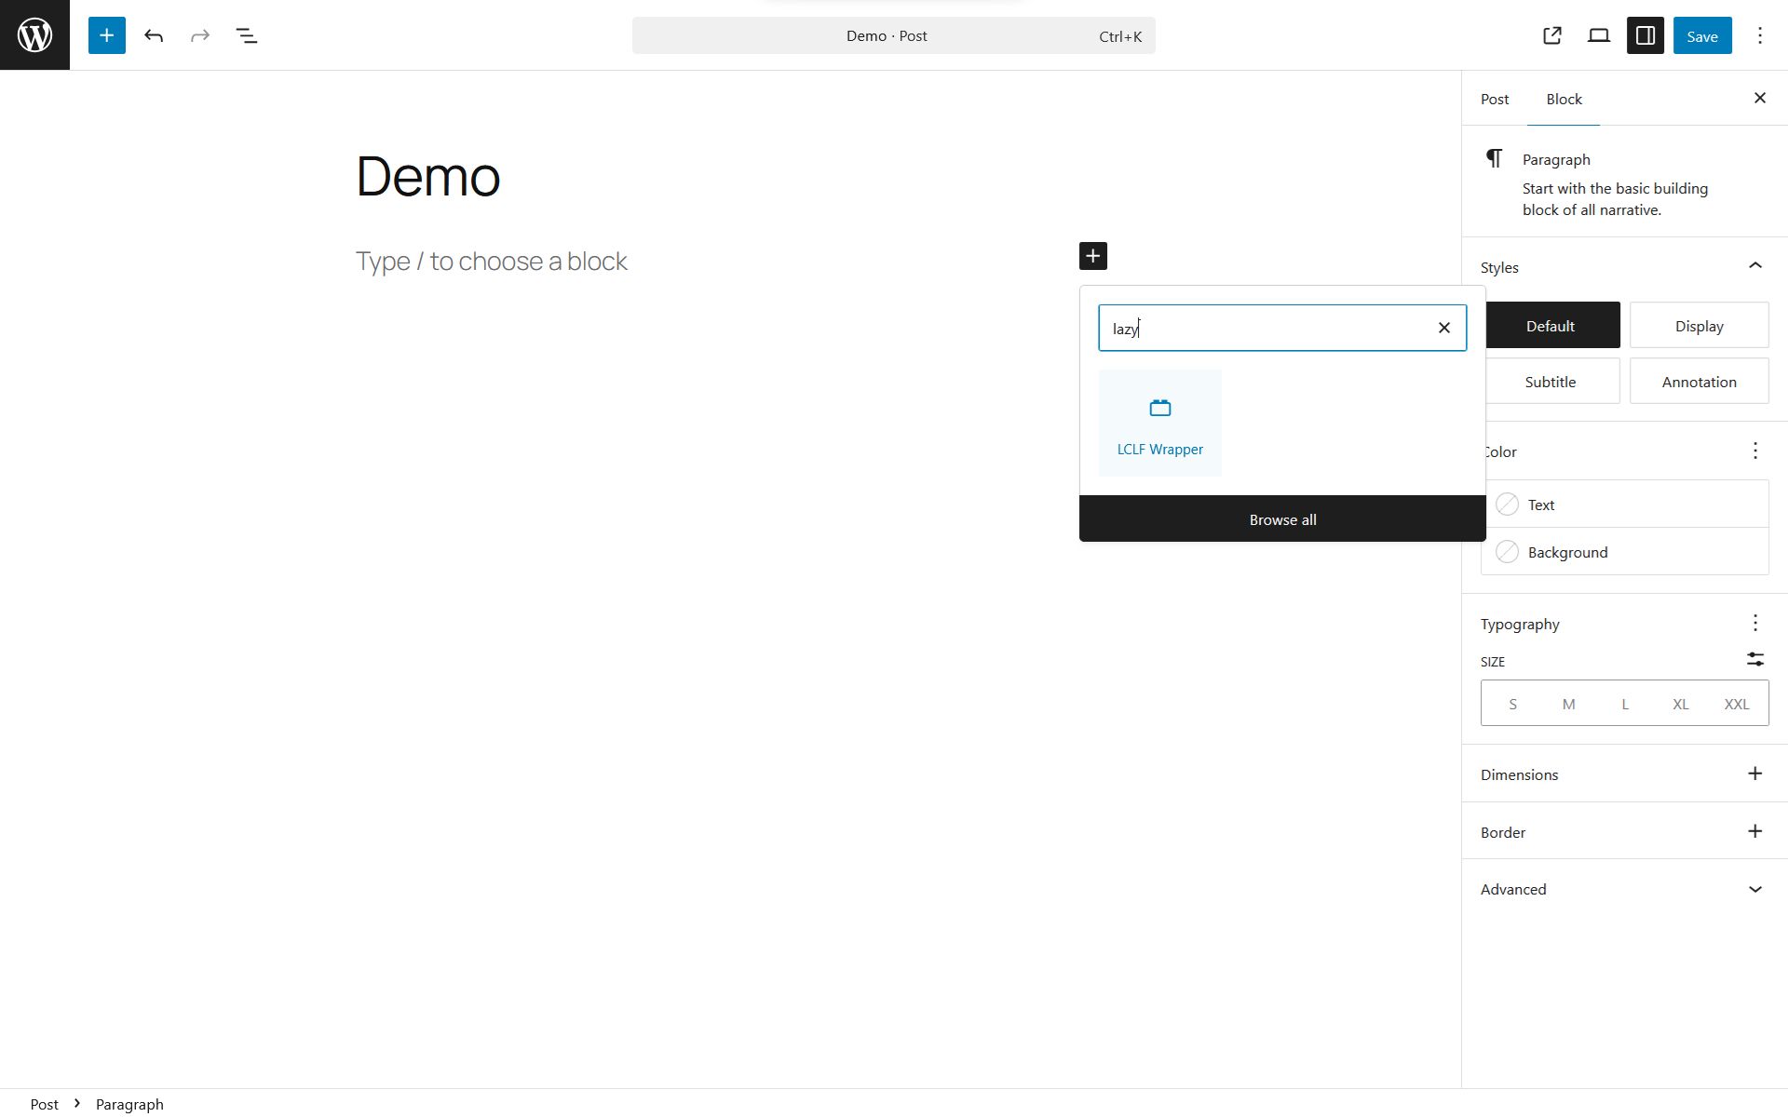Open Typography options three-dot menu
This screenshot has height=1117, width=1788.
pyautogui.click(x=1754, y=623)
